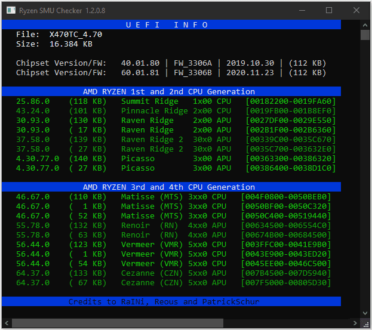Click the (123 KB) Vermeer size

[88, 244]
